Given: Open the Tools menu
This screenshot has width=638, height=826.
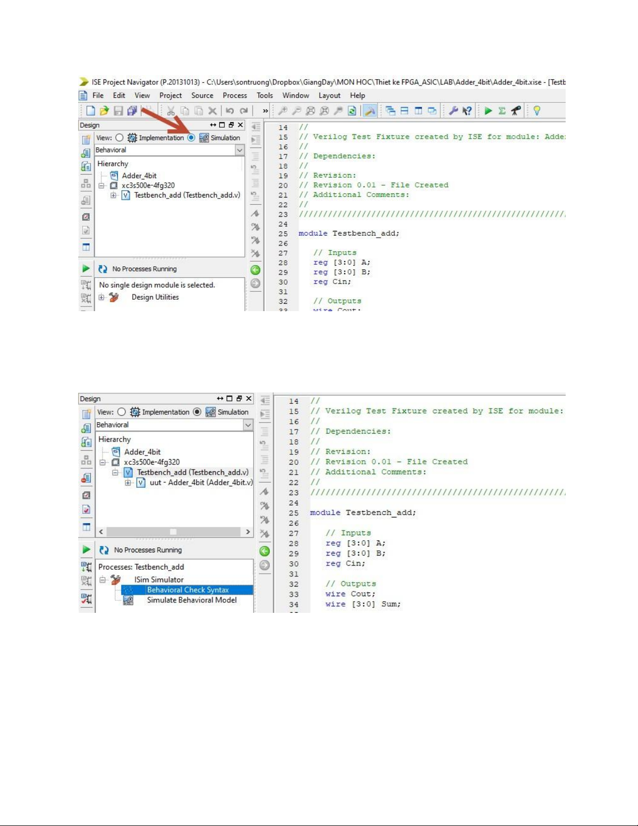Looking at the screenshot, I should coord(265,95).
